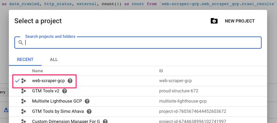Click the Name column header
277x123 pixels.
click(38, 71)
